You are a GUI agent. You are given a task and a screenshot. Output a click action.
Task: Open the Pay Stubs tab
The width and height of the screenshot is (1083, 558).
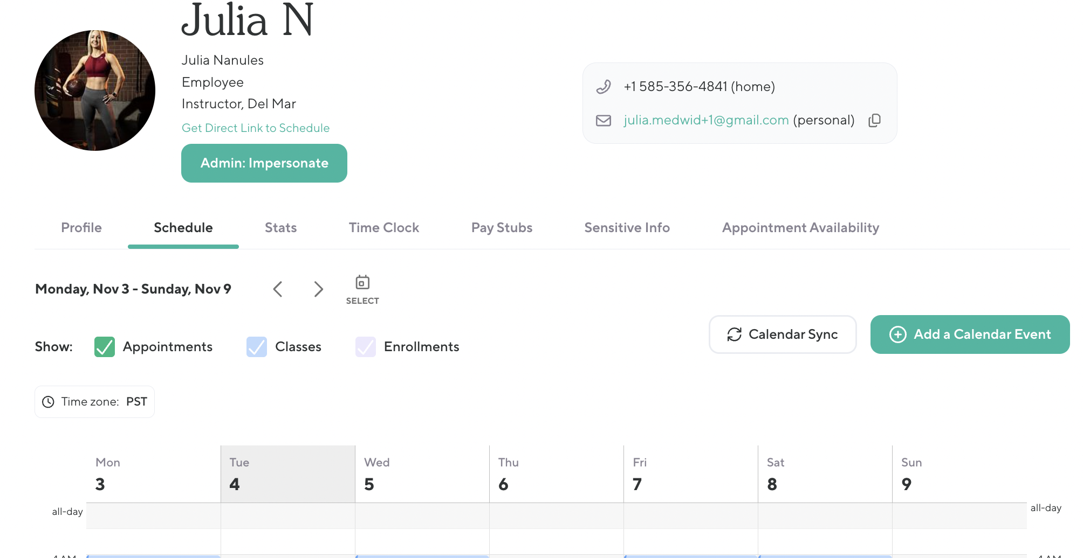502,228
